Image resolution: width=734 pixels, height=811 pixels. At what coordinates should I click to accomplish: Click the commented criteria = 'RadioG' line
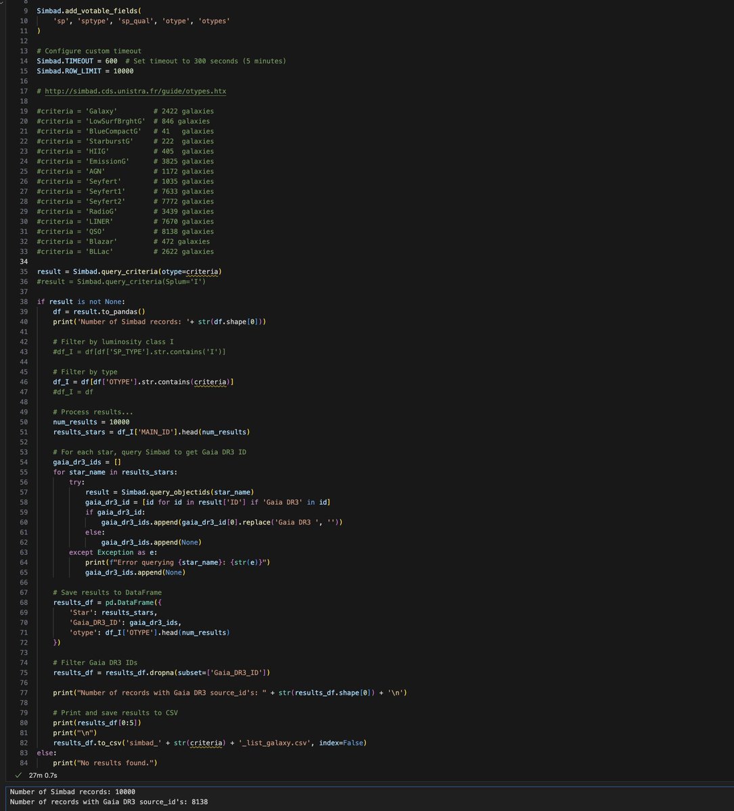click(125, 212)
